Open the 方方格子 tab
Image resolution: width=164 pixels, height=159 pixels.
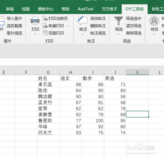109,9
